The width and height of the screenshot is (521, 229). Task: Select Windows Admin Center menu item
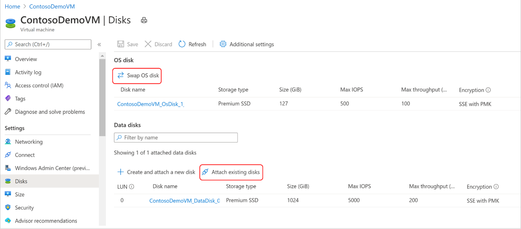[52, 168]
